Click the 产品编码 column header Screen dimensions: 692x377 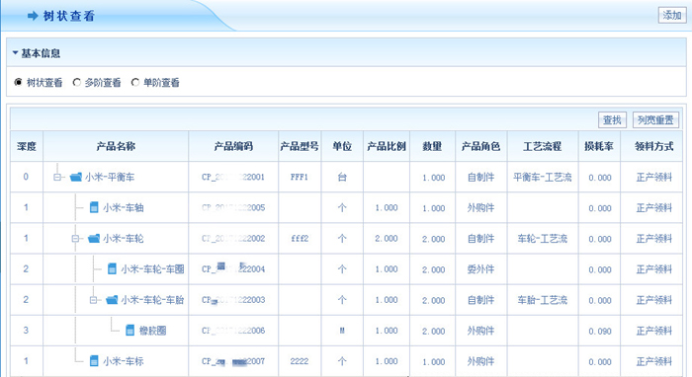(x=233, y=146)
